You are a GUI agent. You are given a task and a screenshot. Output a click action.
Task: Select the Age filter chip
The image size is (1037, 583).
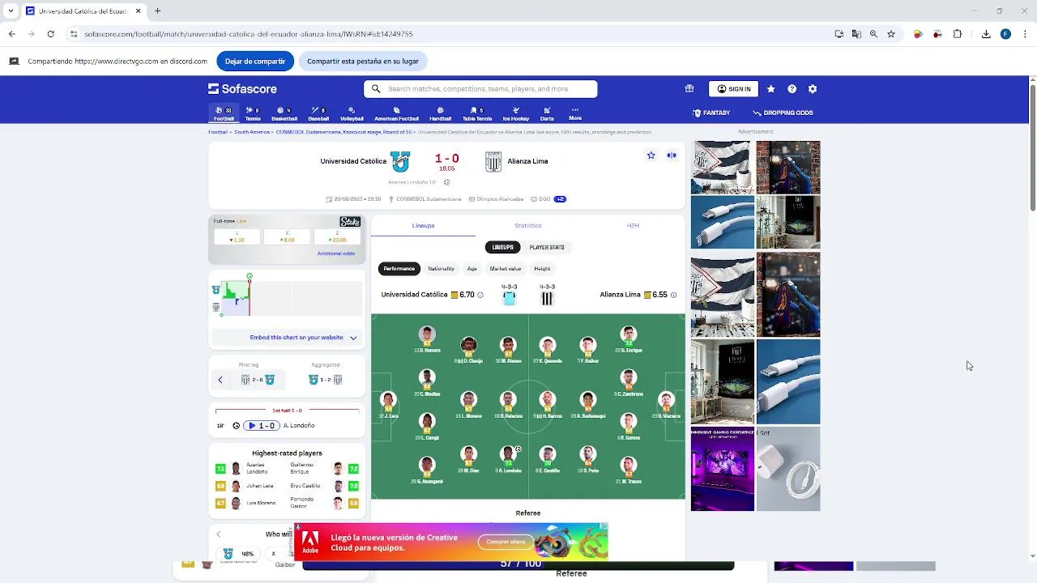pos(472,269)
